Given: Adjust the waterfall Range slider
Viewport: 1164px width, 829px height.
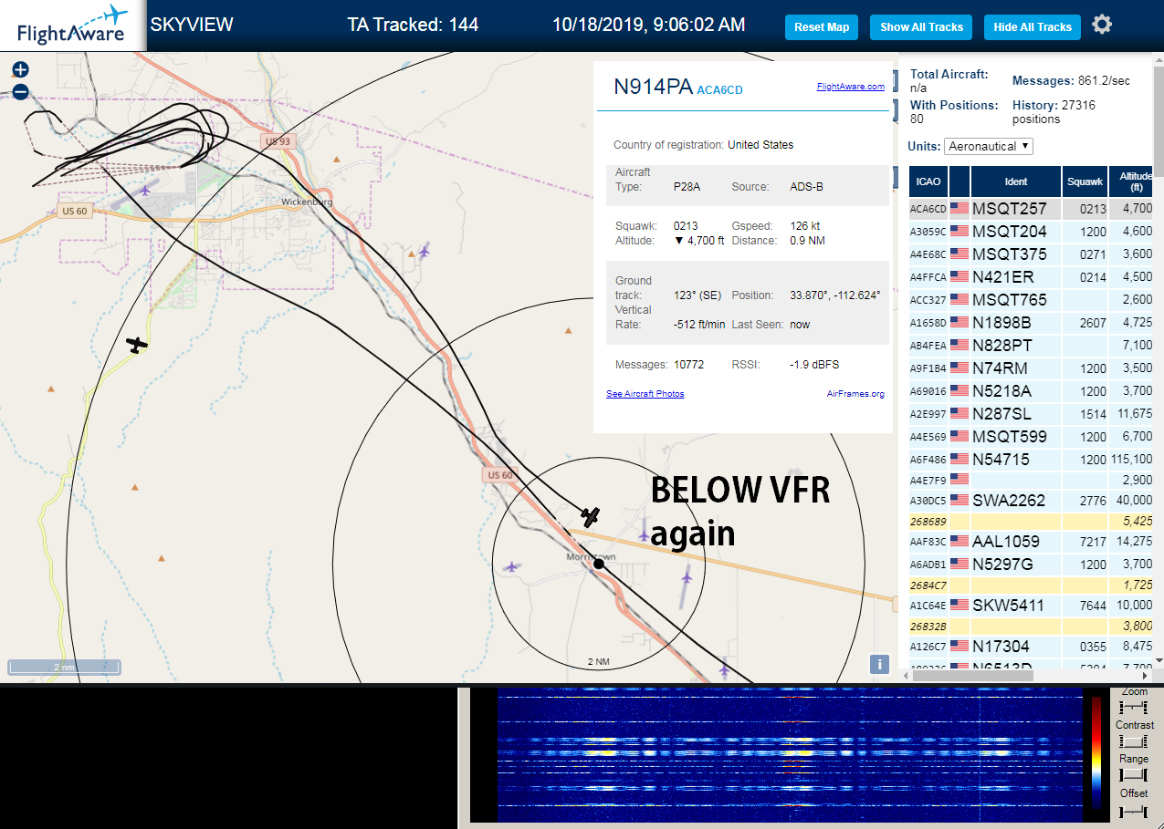Looking at the screenshot, I should [1134, 775].
